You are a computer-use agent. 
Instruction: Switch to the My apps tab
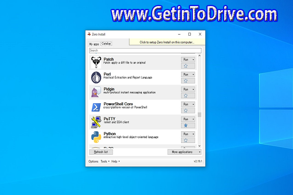point(94,44)
